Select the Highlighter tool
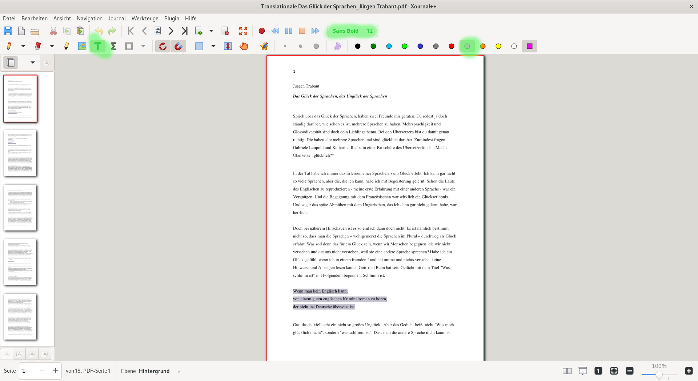 [66, 46]
